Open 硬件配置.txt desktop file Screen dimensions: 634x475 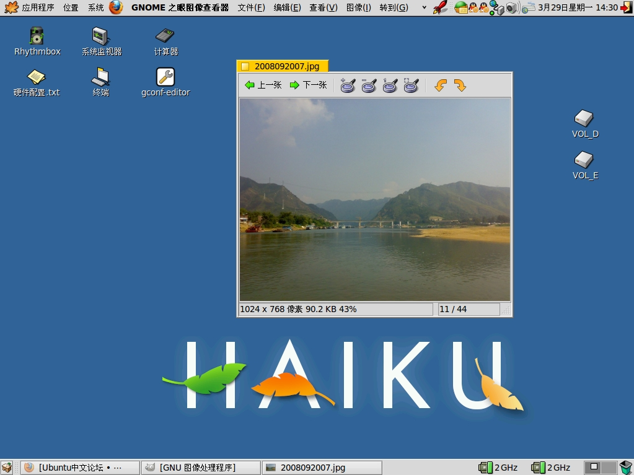[37, 82]
